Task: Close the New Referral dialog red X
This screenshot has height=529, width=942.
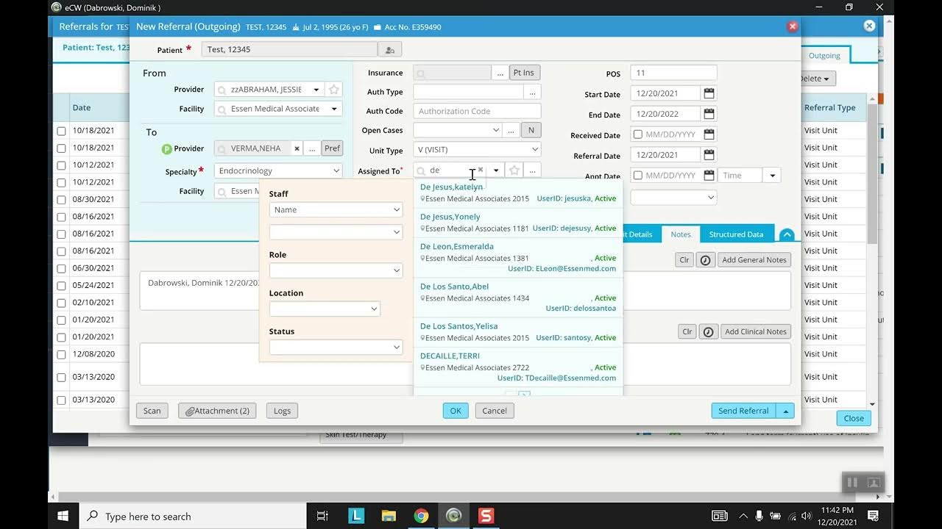Action: [x=793, y=26]
